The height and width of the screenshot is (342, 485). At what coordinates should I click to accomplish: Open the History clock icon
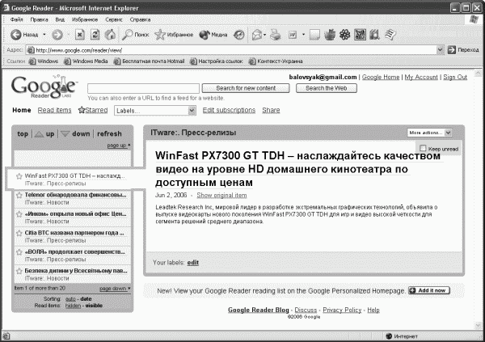238,35
